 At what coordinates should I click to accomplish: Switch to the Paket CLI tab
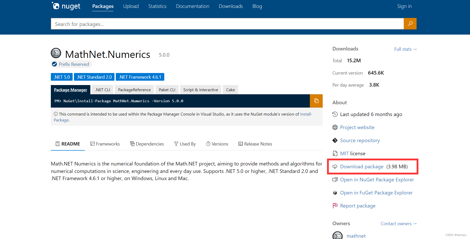(167, 90)
